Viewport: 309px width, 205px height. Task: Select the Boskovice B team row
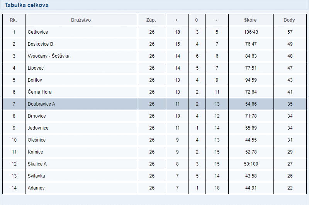pyautogui.click(x=154, y=44)
